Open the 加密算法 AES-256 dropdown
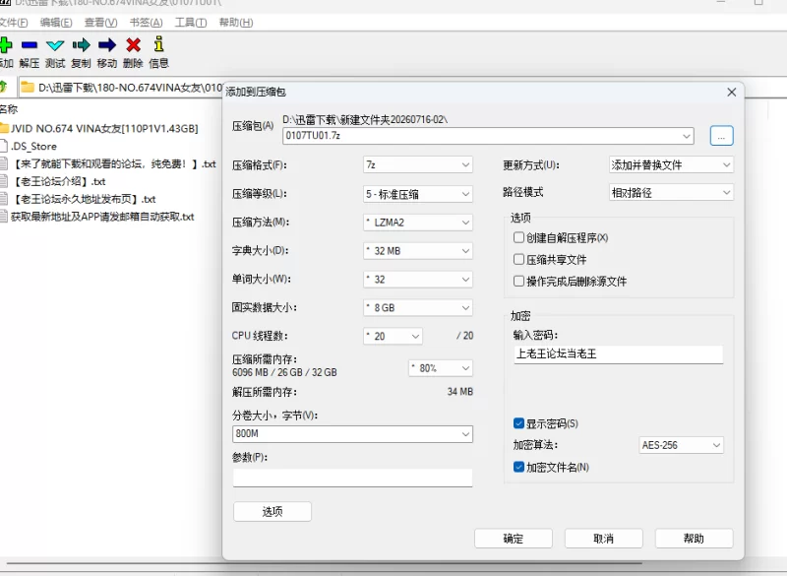 681,445
